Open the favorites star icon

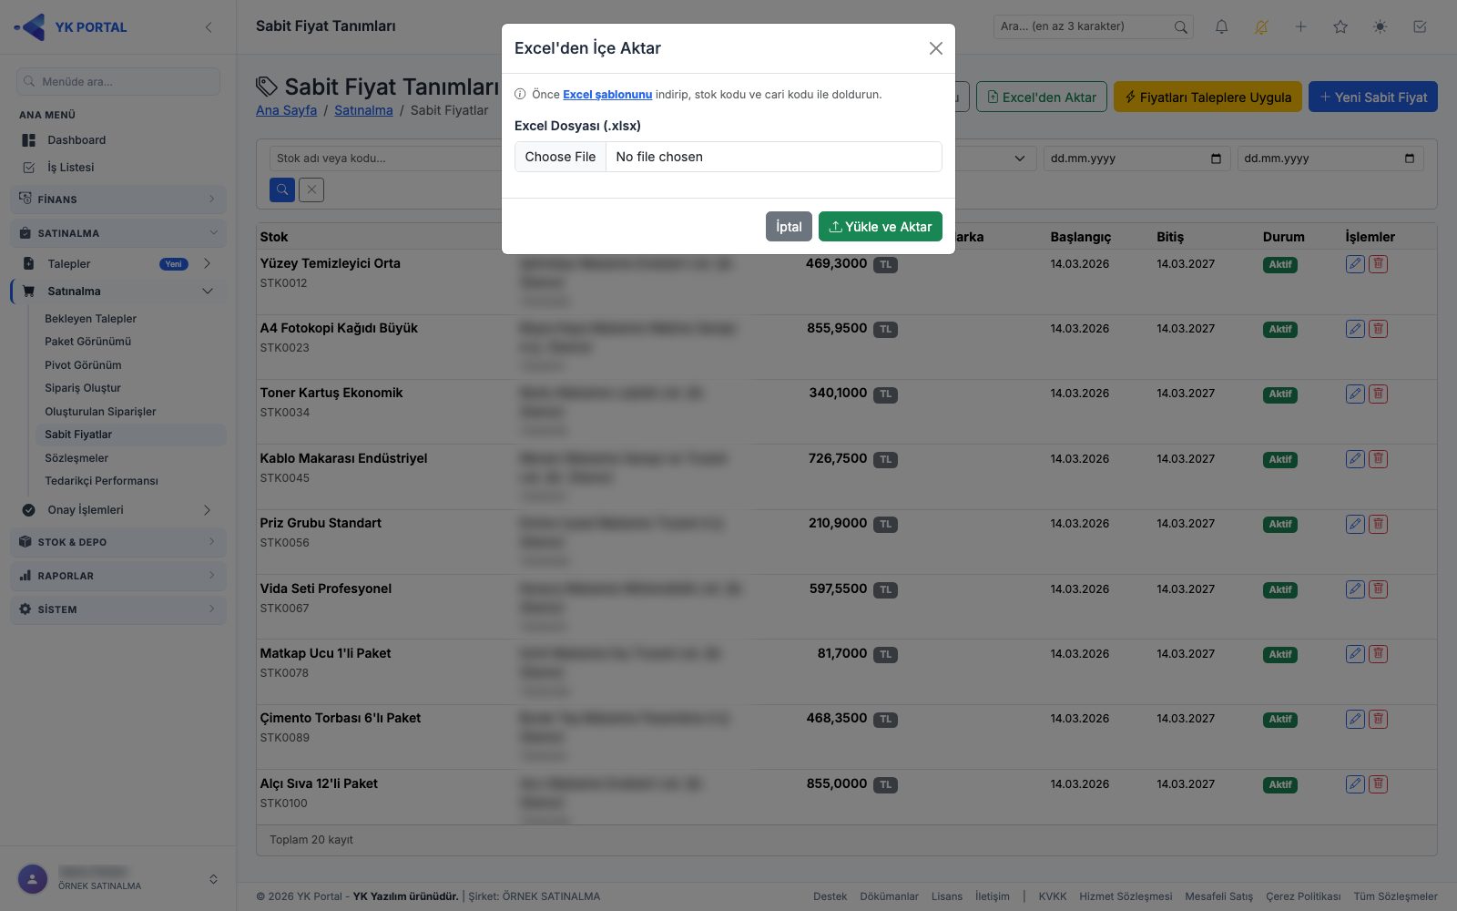click(1340, 26)
